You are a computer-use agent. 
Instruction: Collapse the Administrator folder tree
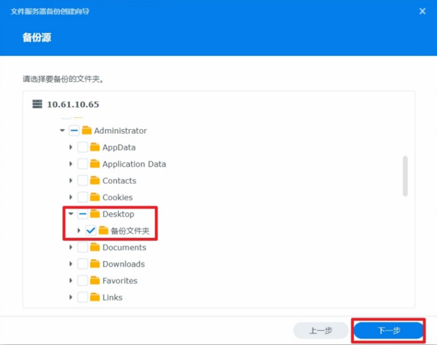[62, 130]
